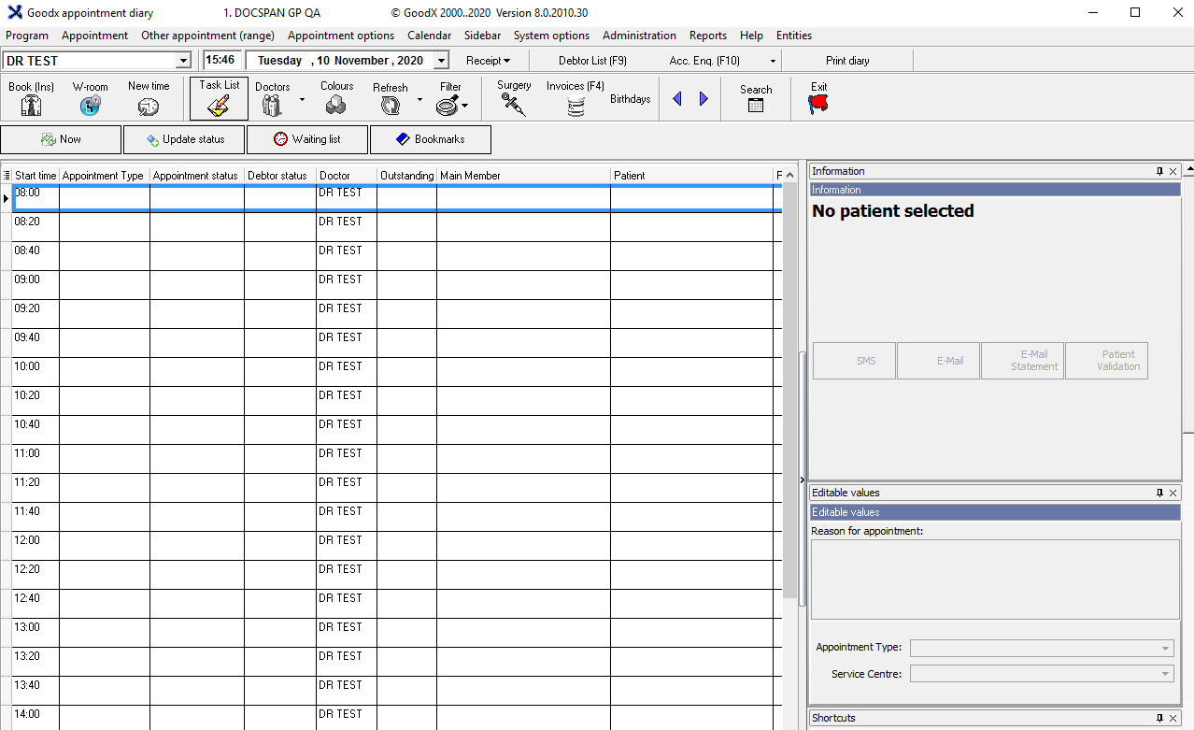Pin the Information panel
The height and width of the screenshot is (730, 1194).
pos(1159,171)
